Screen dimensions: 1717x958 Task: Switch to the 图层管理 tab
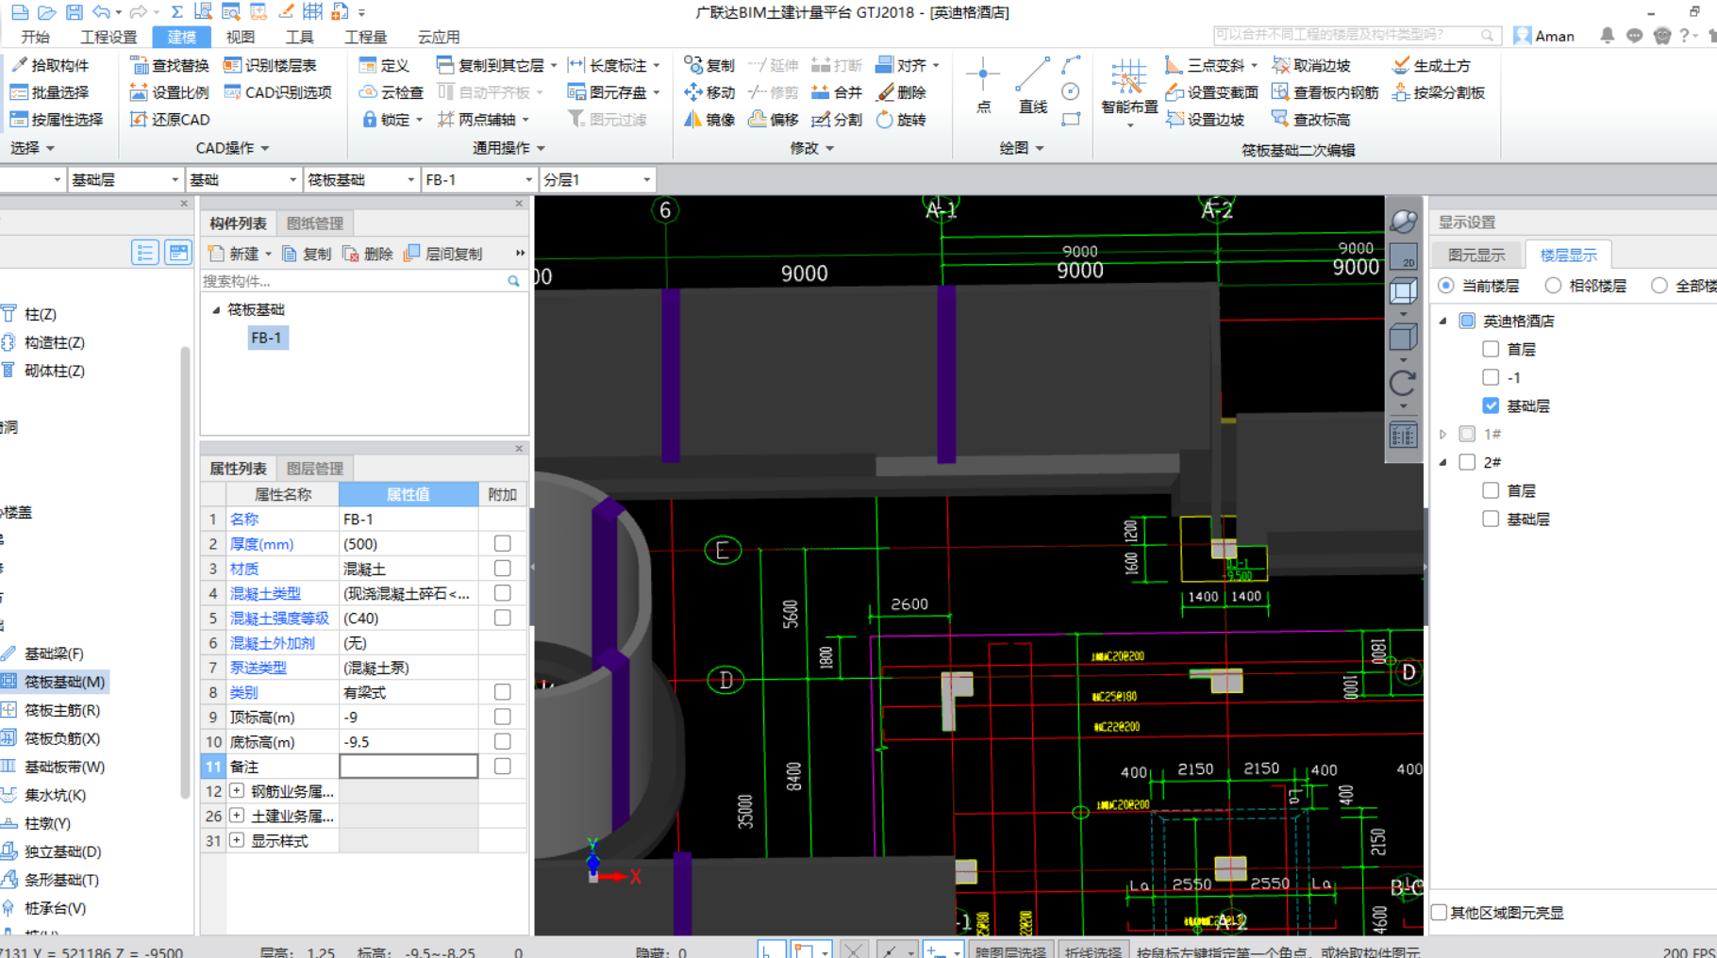pyautogui.click(x=315, y=469)
